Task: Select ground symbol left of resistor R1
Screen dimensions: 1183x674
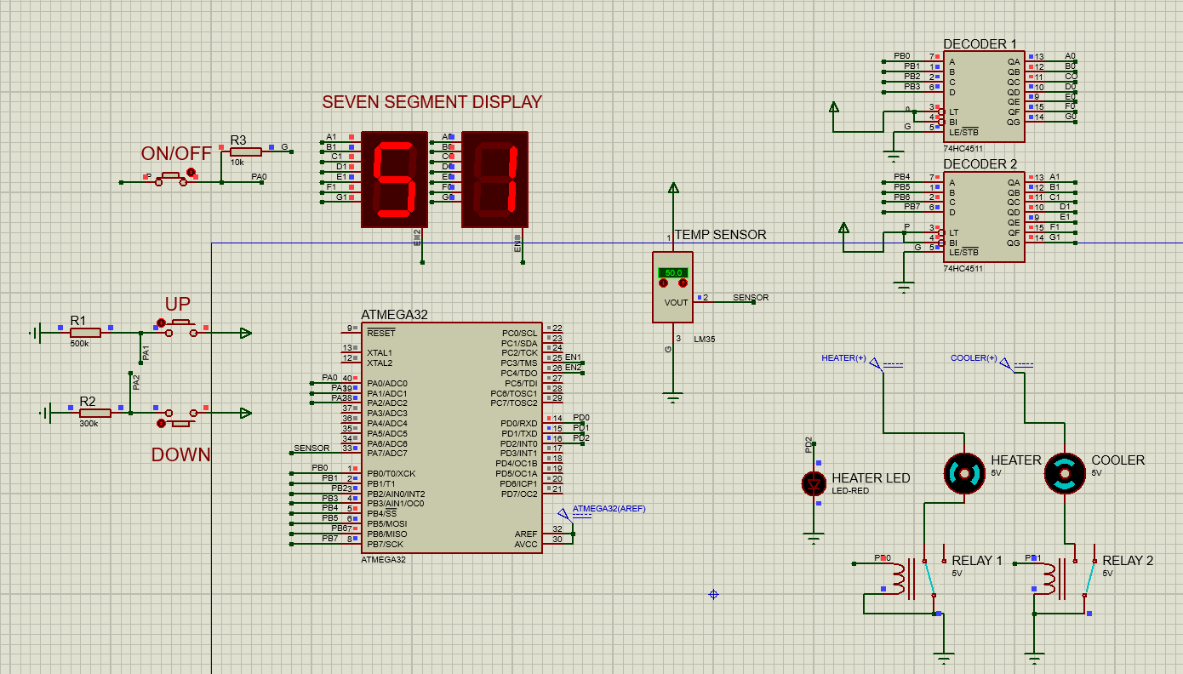Action: (36, 333)
